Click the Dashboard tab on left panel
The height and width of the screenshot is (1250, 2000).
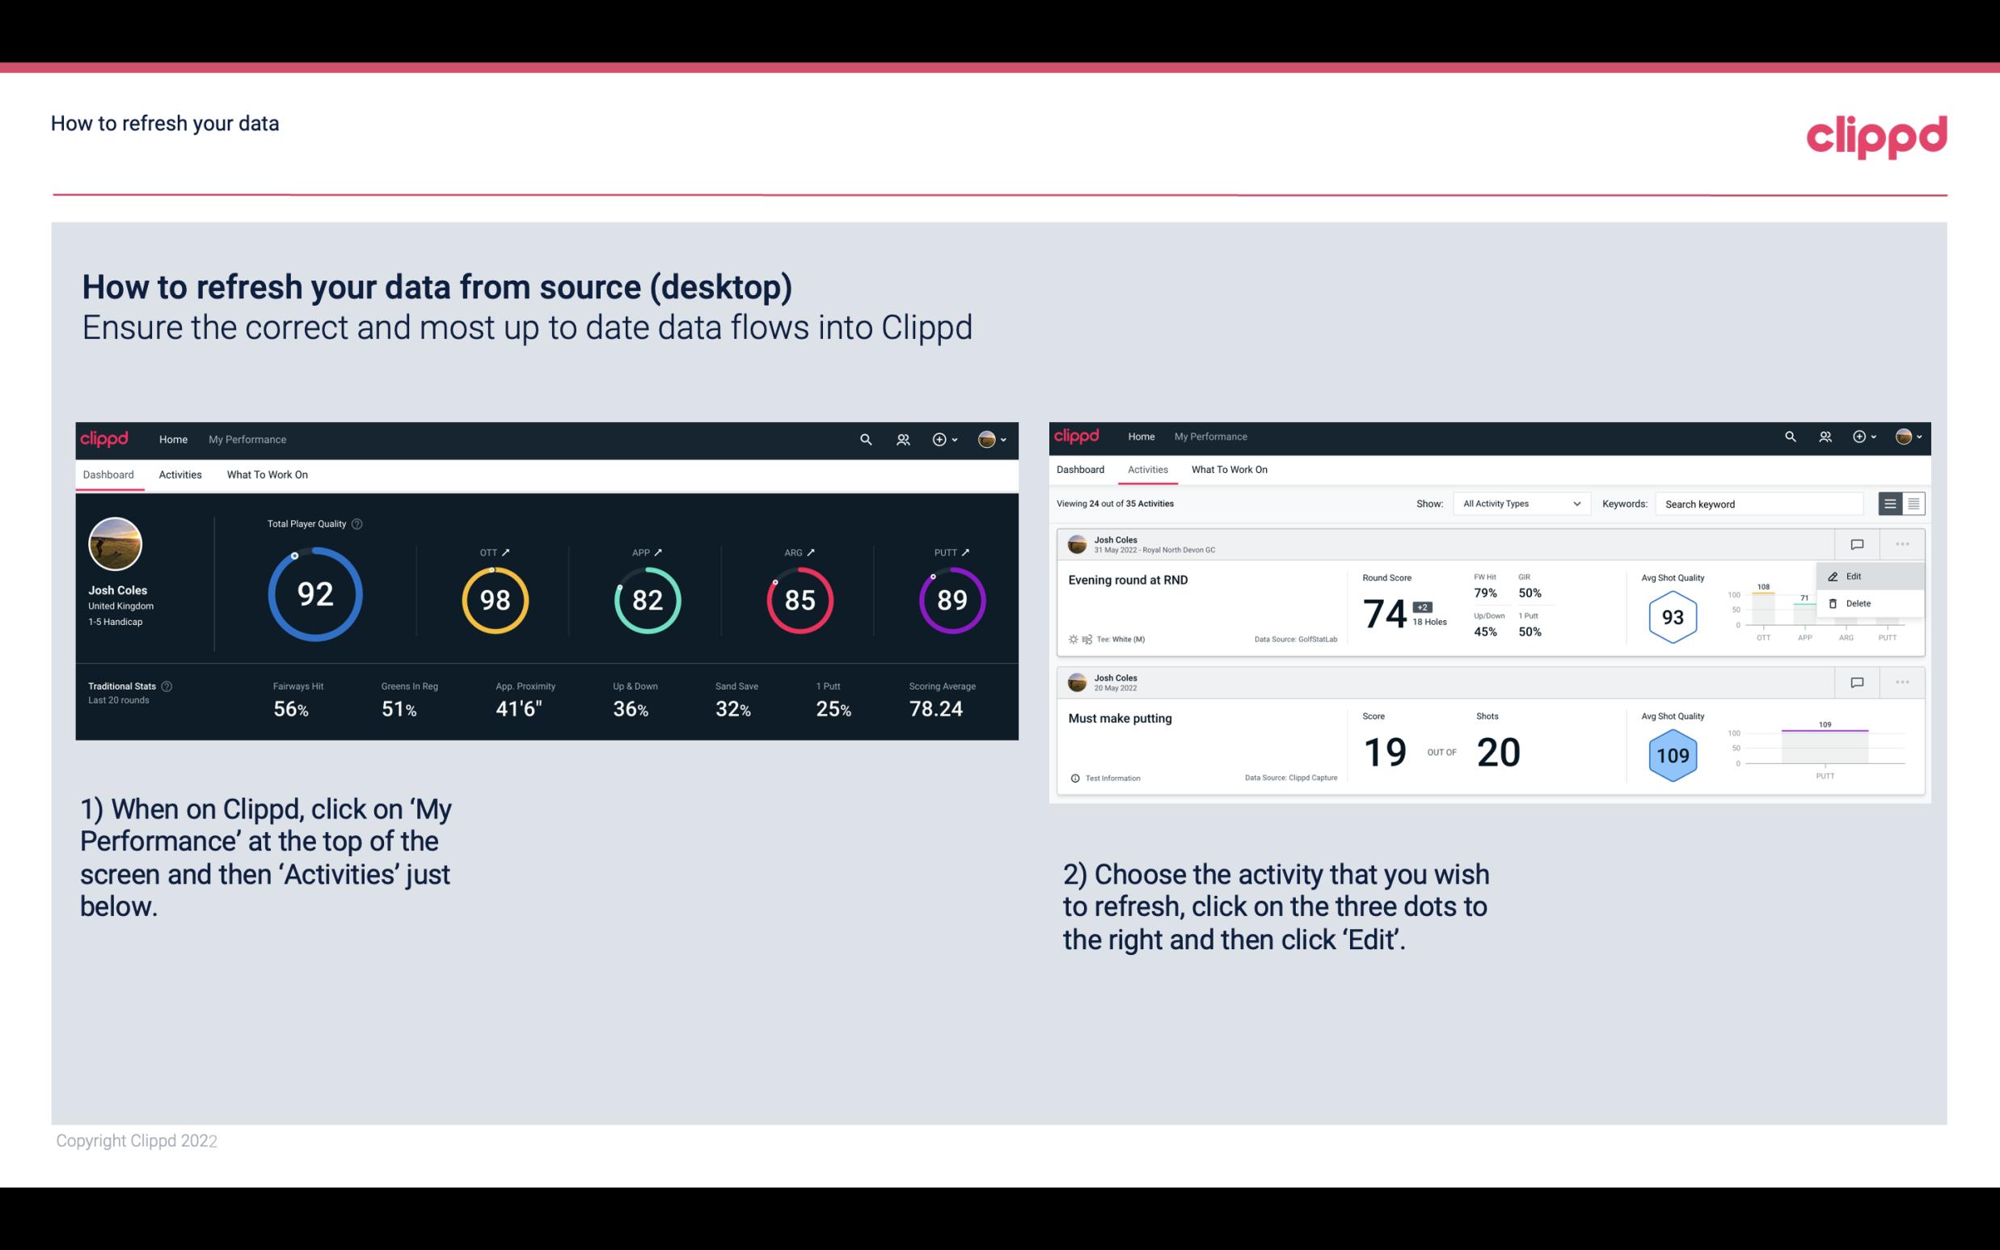[108, 474]
